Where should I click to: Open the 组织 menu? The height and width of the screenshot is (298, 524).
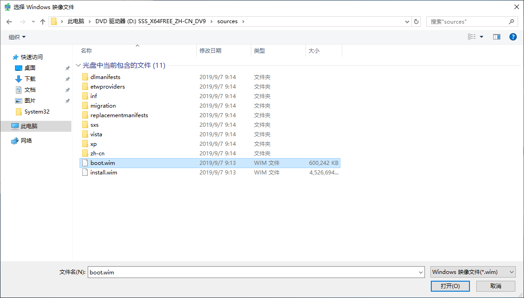click(x=17, y=37)
